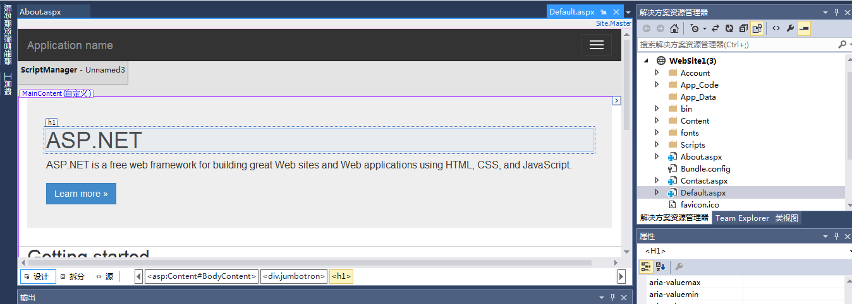Viewport: 852px width, 304px height.
Task: Select <div.jumbotron> in tag navigator
Action: tap(294, 276)
